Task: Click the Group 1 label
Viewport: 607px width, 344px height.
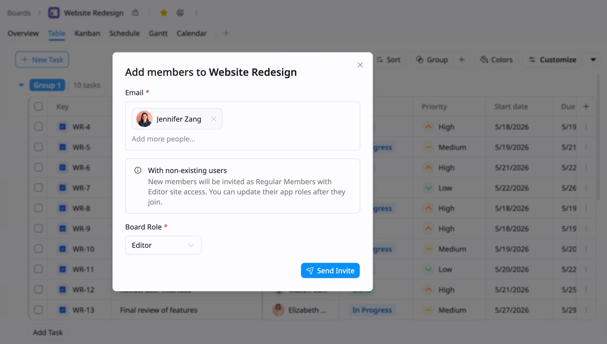Action: click(x=47, y=85)
